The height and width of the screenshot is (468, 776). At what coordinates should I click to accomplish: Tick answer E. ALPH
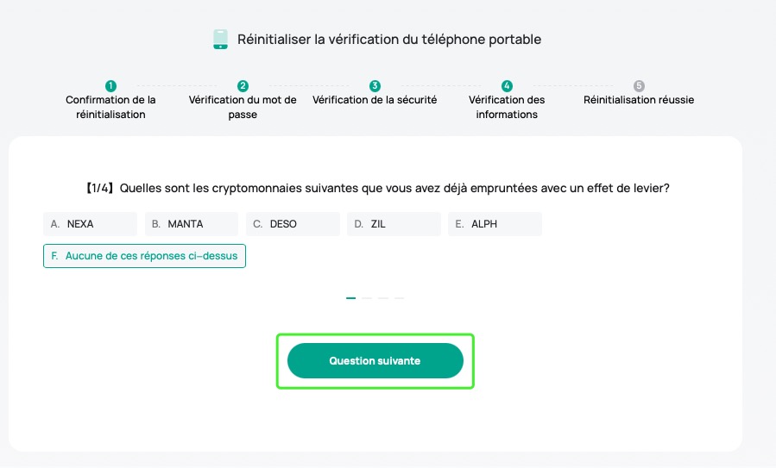coord(494,224)
